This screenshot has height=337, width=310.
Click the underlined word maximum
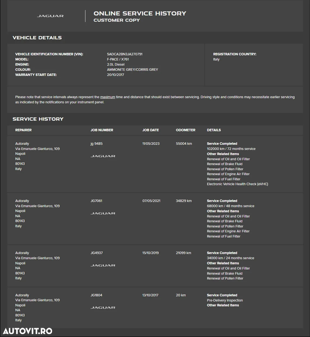click(x=108, y=97)
